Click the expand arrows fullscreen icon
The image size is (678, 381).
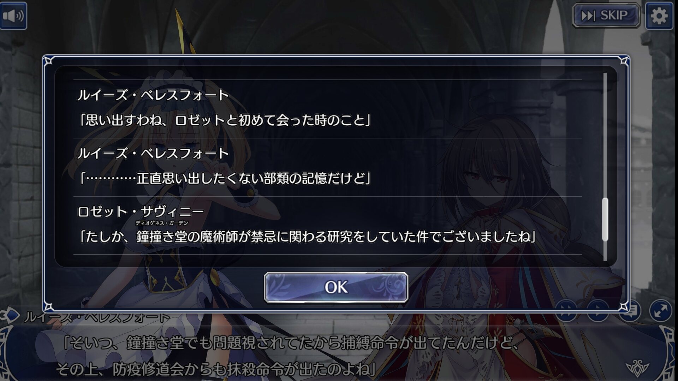click(660, 311)
